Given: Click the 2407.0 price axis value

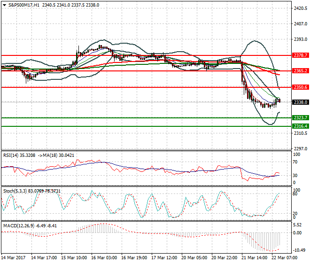Looking at the screenshot, I should click(301, 24).
